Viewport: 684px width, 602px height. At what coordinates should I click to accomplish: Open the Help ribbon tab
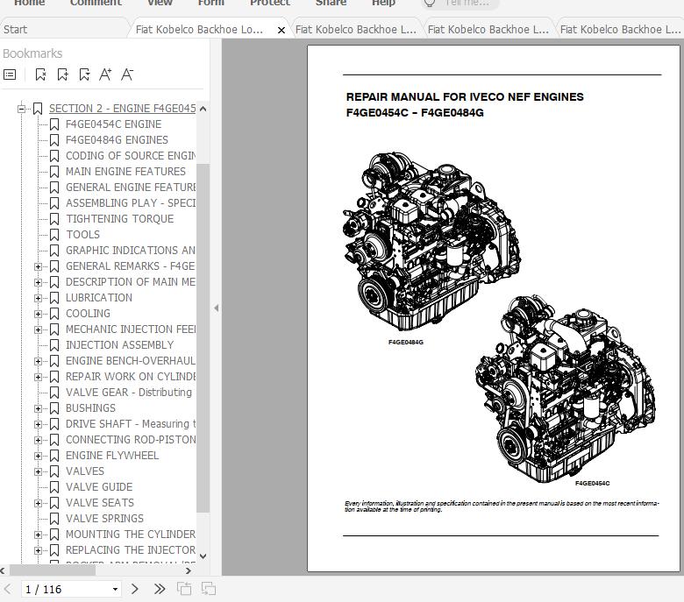tap(383, 3)
